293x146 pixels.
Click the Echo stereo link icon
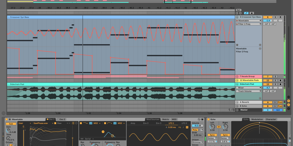tap(219, 127)
